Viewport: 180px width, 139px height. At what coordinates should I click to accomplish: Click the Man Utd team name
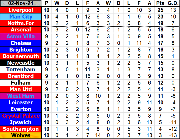(21, 89)
